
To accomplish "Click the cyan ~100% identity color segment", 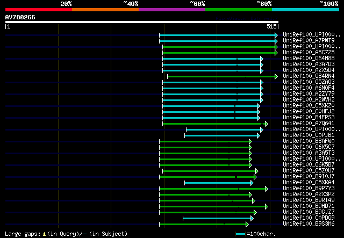I will click(306, 10).
